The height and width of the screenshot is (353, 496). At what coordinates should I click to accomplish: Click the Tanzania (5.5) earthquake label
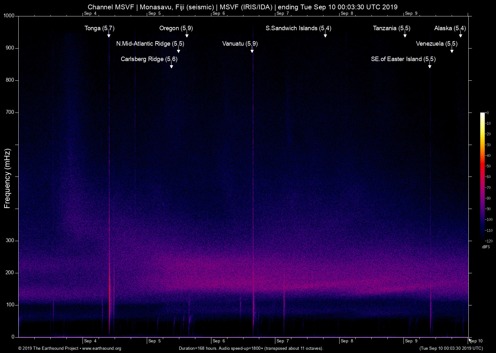click(392, 28)
